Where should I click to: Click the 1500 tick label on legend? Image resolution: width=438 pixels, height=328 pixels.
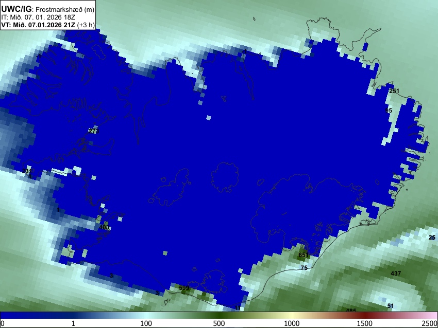[x=365, y=323]
